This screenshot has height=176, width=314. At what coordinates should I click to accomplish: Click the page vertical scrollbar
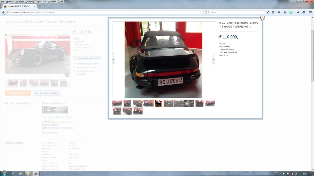pos(312,56)
